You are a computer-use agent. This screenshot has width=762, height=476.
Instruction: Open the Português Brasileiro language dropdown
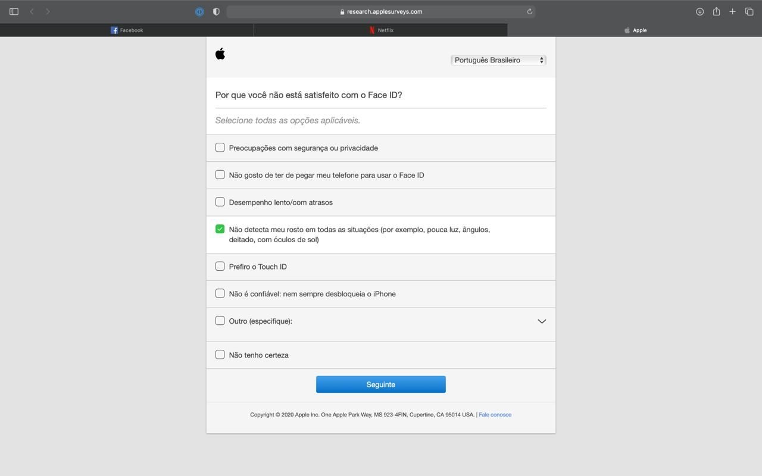click(x=498, y=59)
